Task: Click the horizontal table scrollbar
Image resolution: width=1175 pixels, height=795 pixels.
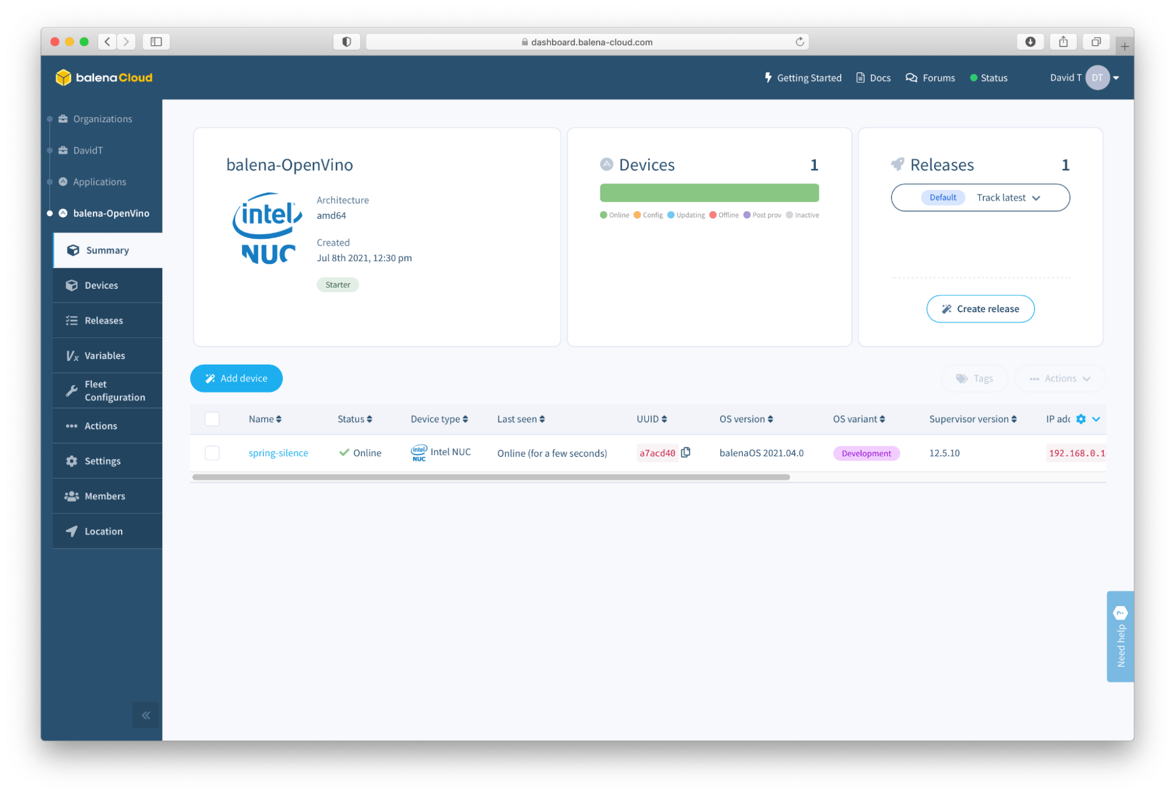Action: (491, 477)
